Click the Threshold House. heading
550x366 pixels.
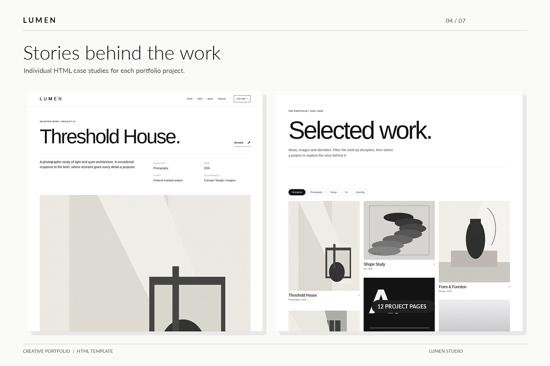click(x=110, y=137)
